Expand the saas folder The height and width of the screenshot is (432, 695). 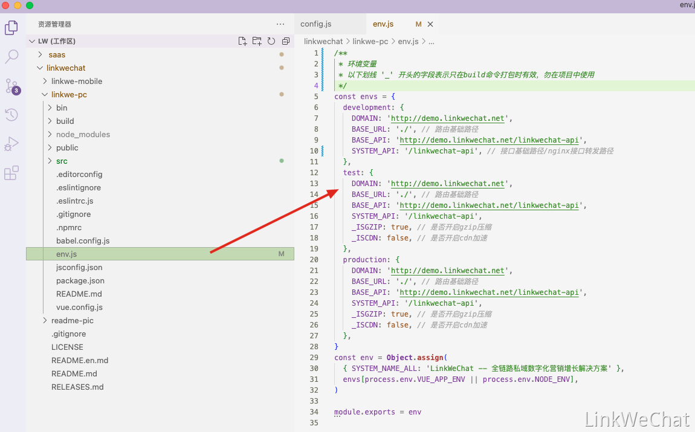click(x=40, y=54)
